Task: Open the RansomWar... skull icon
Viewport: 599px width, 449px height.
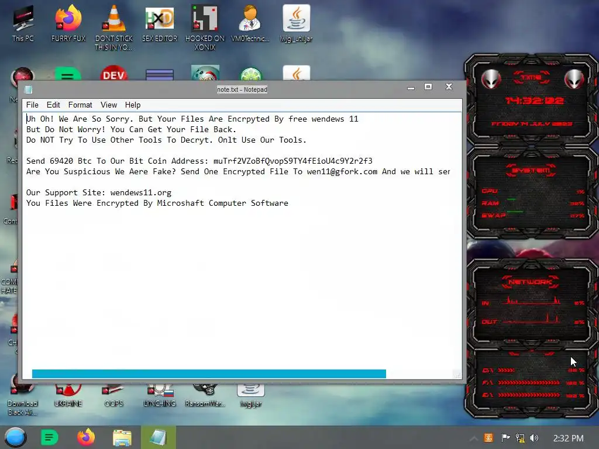Action: tap(205, 396)
